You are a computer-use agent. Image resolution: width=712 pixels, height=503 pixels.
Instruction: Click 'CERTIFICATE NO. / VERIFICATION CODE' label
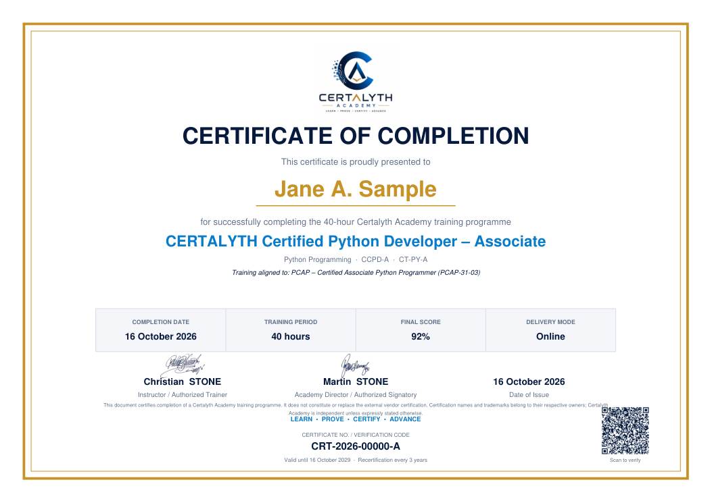click(356, 435)
